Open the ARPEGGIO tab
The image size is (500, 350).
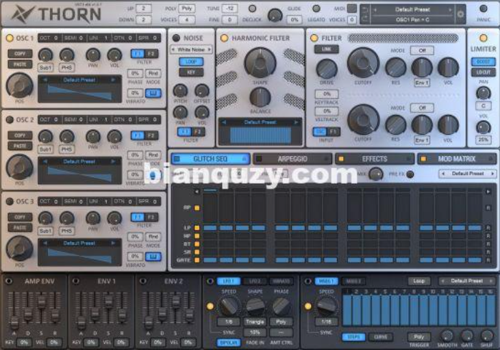pyautogui.click(x=292, y=159)
